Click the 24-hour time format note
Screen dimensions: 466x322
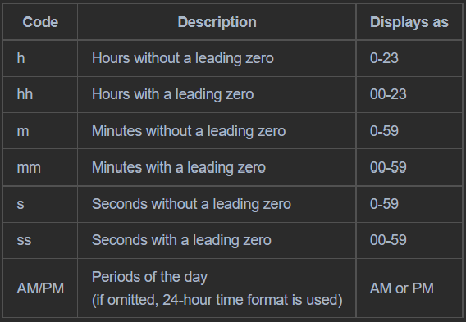pos(217,300)
